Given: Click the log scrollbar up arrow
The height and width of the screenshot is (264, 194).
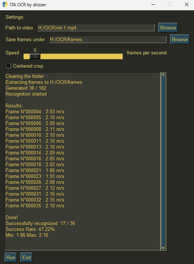Looking at the screenshot, I should 163,75.
